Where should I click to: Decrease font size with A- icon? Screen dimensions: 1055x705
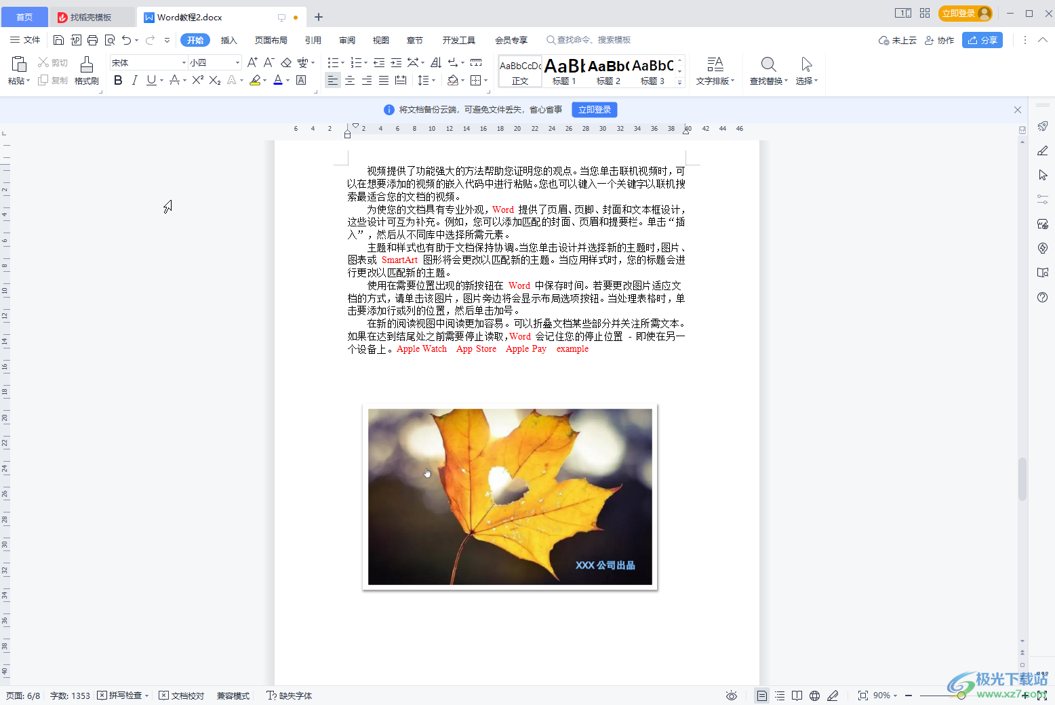tap(268, 62)
